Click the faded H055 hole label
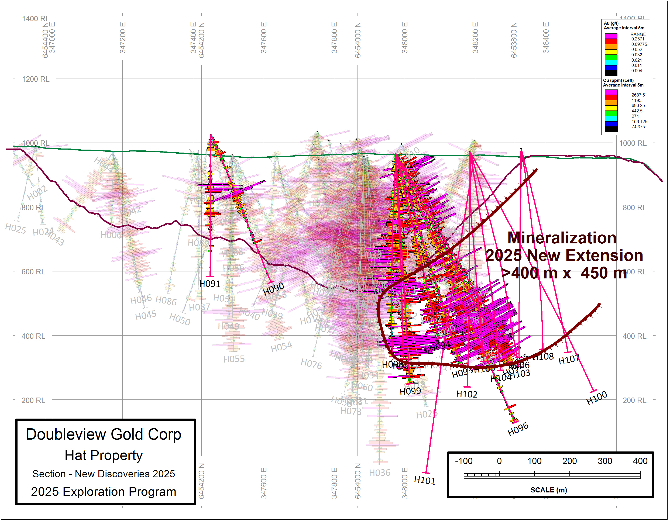 234,359
